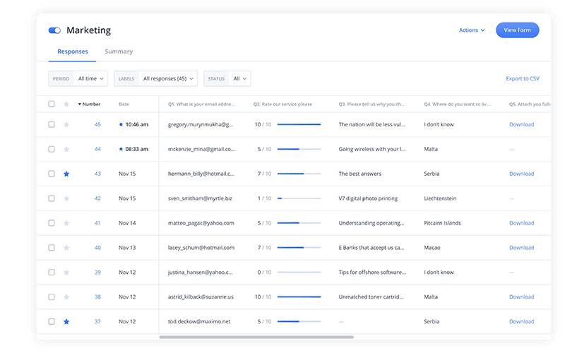The image size is (565, 353).
Task: Select checkbox for response 41
Action: point(51,223)
